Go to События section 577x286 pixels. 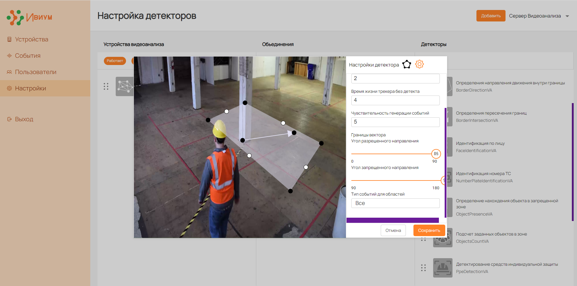click(x=28, y=56)
